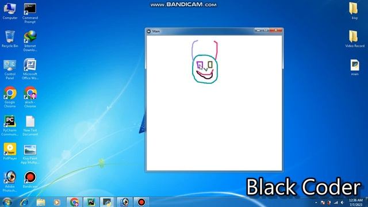Open the Computer desktop icon
Viewport: 368px width, 207px height.
(x=10, y=11)
